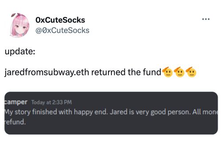
Task: Open the three-dot more options menu
Action: 206,19
